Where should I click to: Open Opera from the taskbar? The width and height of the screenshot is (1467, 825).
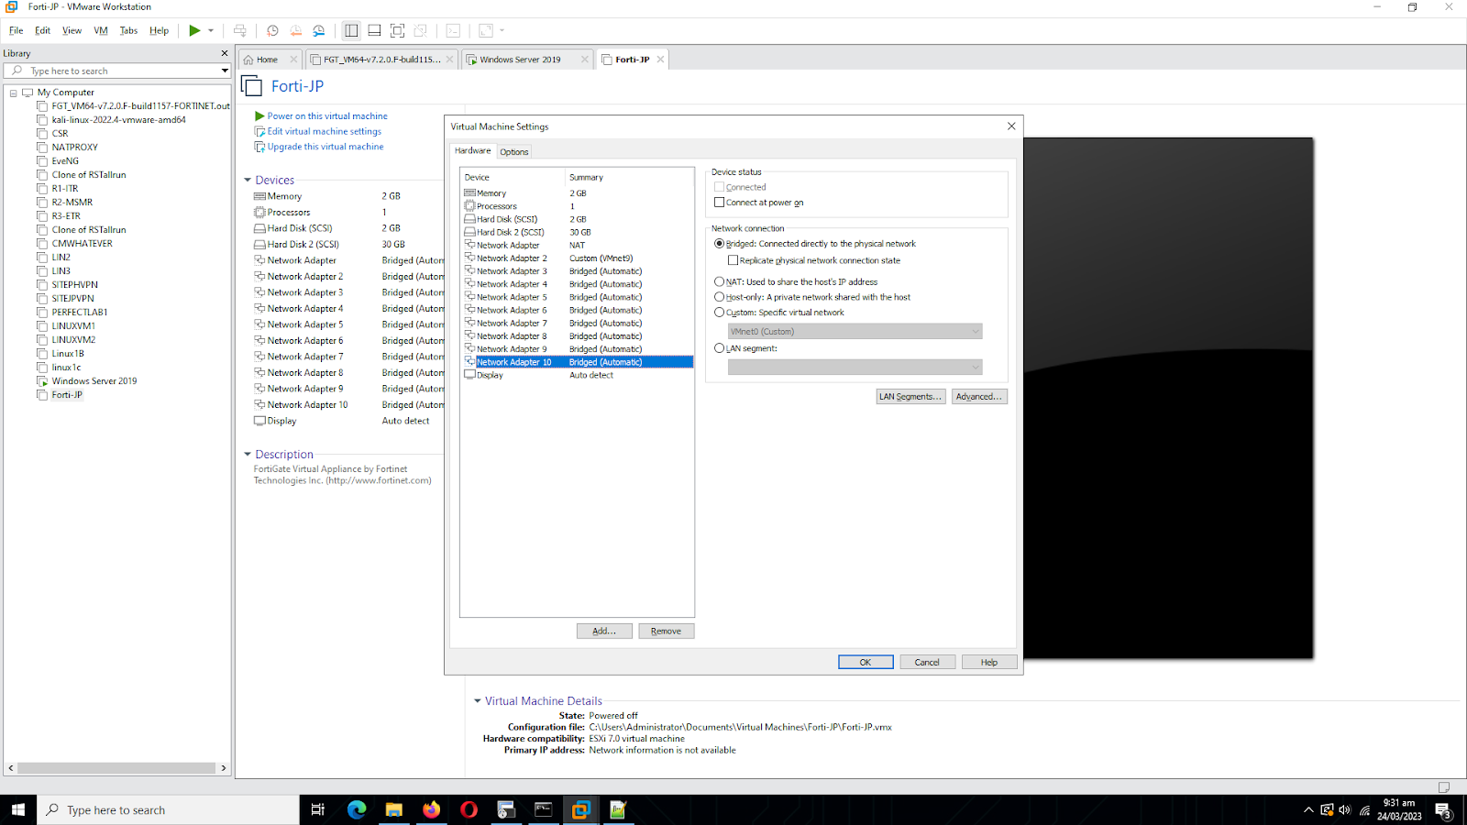469,809
